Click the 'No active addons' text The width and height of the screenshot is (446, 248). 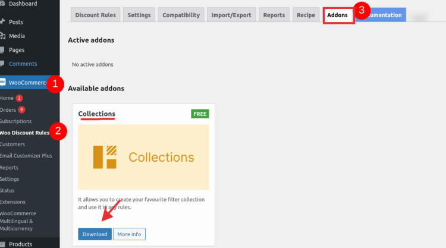coord(92,65)
